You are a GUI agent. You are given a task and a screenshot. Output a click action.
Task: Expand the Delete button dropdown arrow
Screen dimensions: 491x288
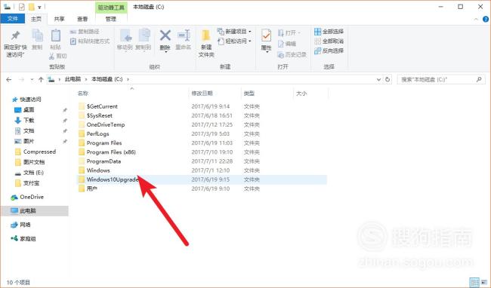click(165, 52)
